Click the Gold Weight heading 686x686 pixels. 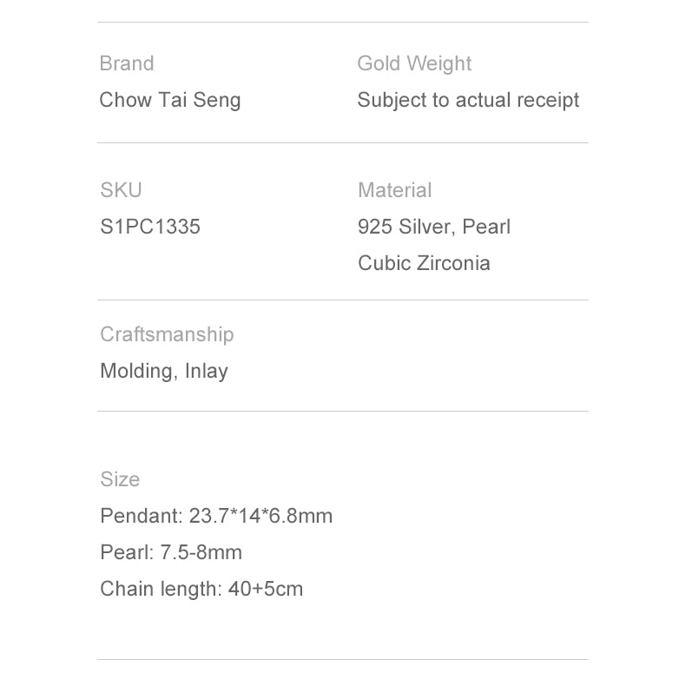click(414, 63)
